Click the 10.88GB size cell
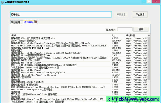 pos(115,75)
